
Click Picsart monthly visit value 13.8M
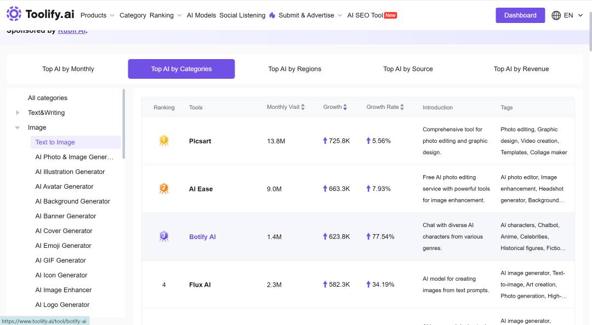click(x=276, y=141)
